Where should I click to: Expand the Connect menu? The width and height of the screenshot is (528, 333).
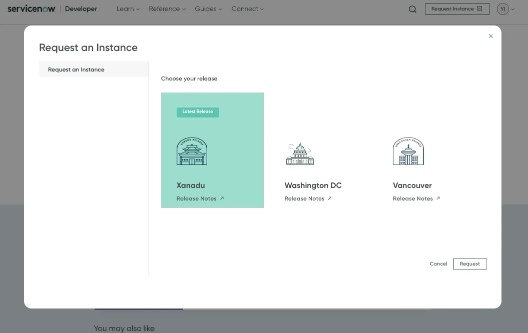click(248, 9)
